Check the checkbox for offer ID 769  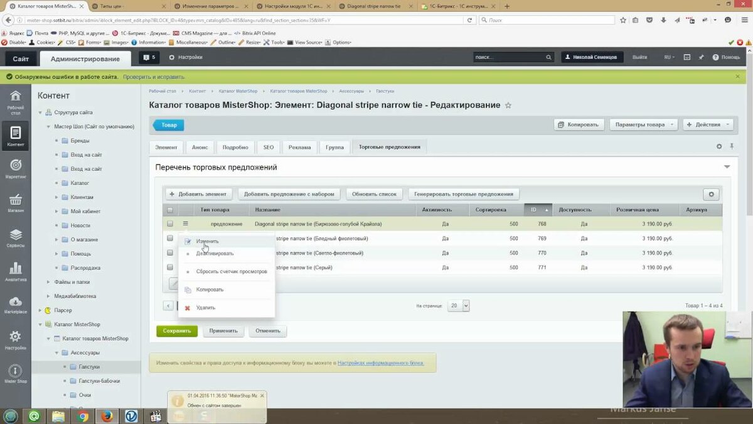169,239
